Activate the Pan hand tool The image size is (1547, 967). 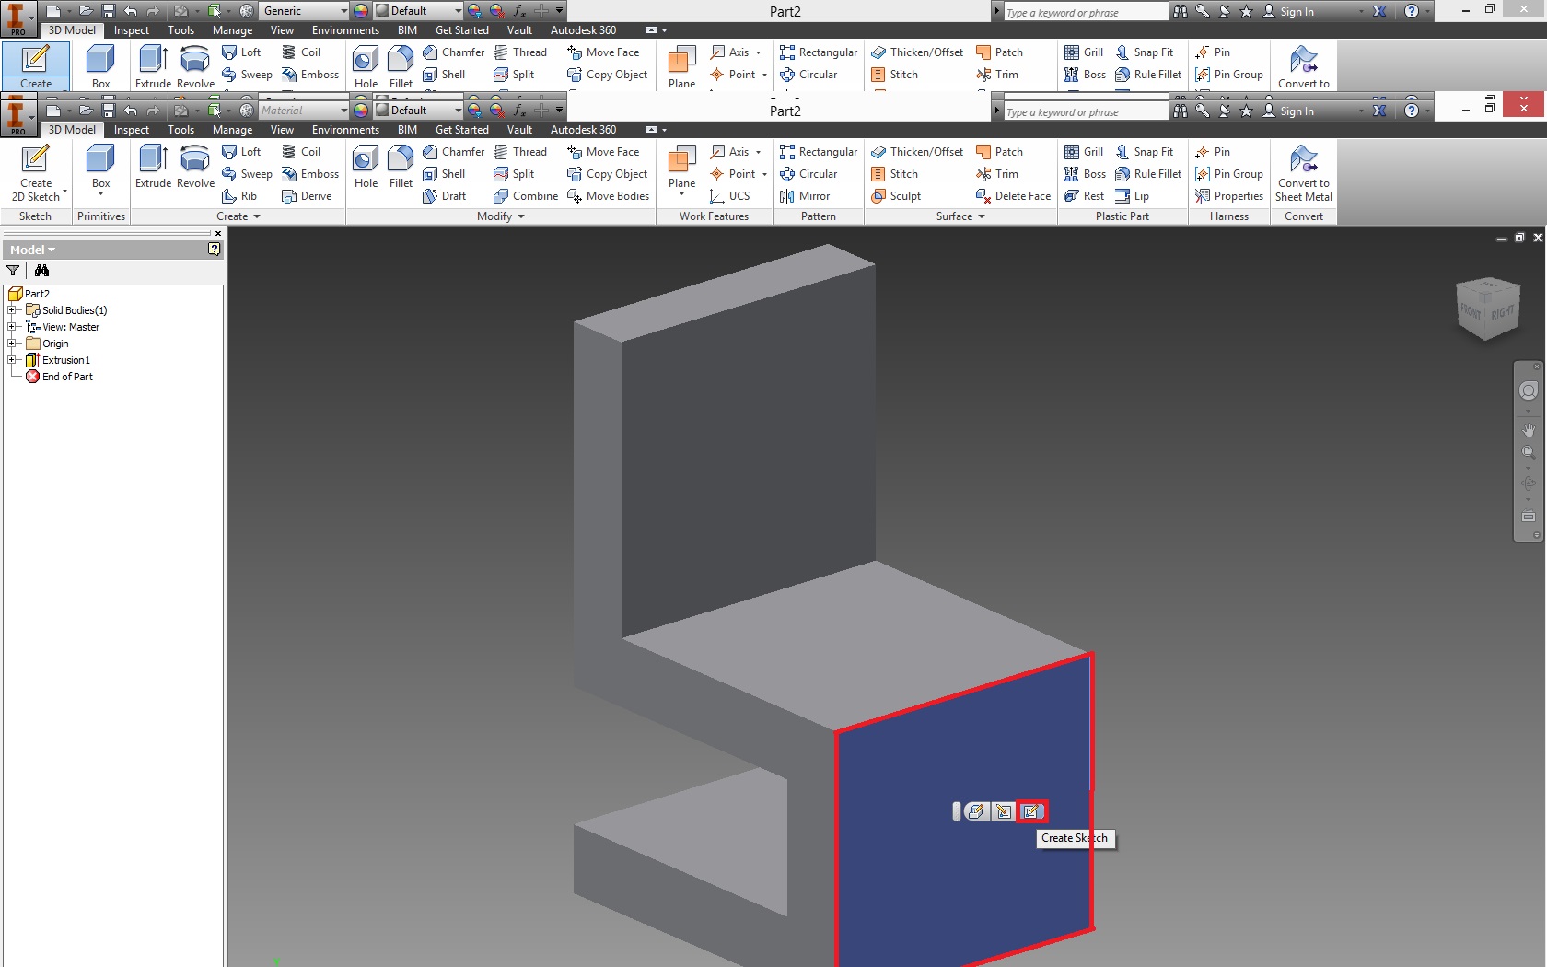(1529, 430)
